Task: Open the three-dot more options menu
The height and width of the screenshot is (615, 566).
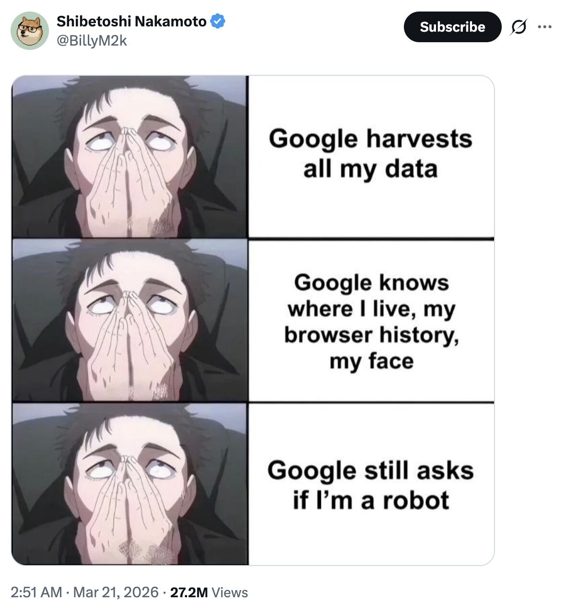Action: 544,27
